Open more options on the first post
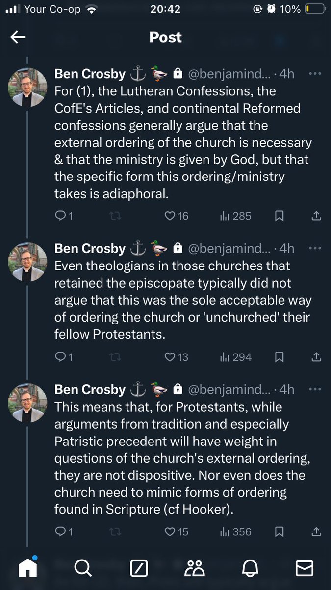 pos(314,74)
